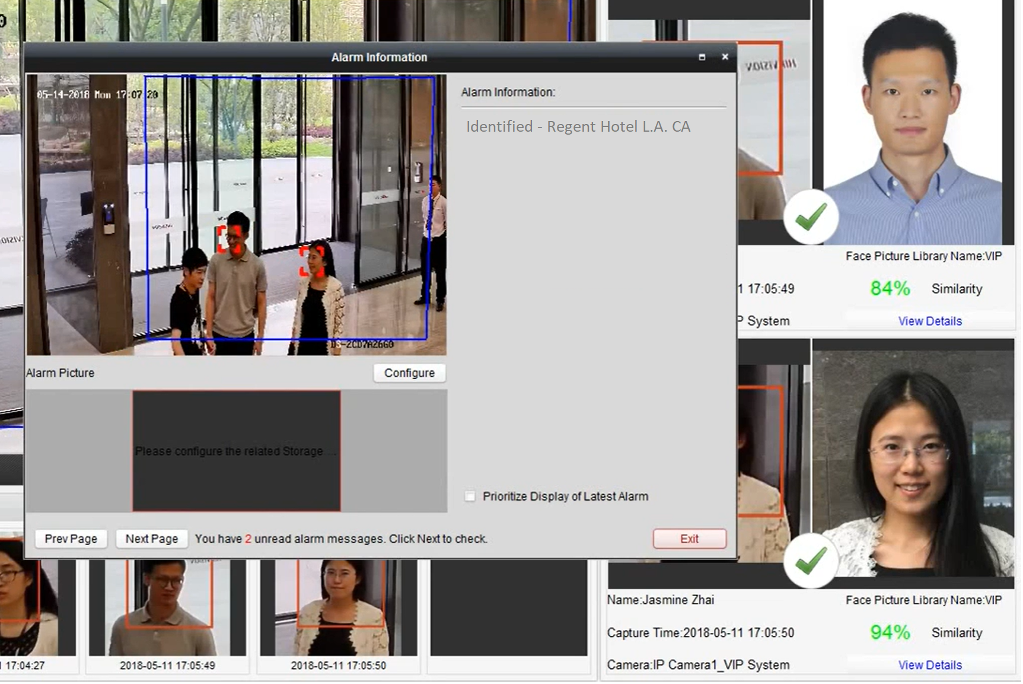The image size is (1023, 684).
Task: Click the Please configure the related Storage placeholder
Action: (237, 450)
